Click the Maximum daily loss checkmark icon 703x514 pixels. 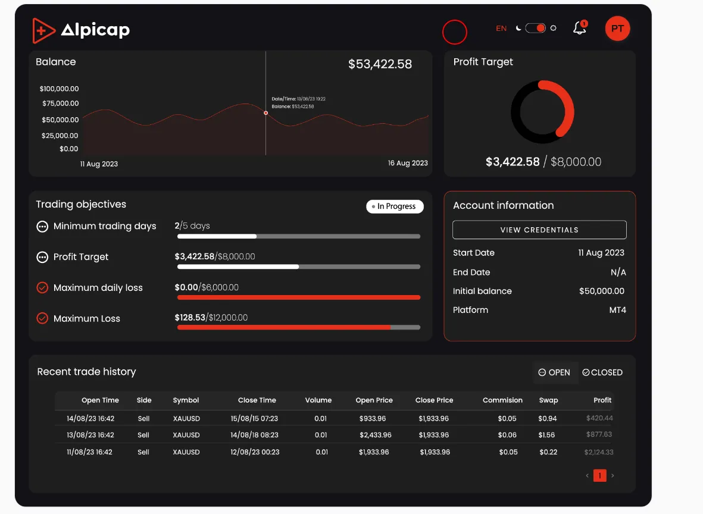[42, 288]
